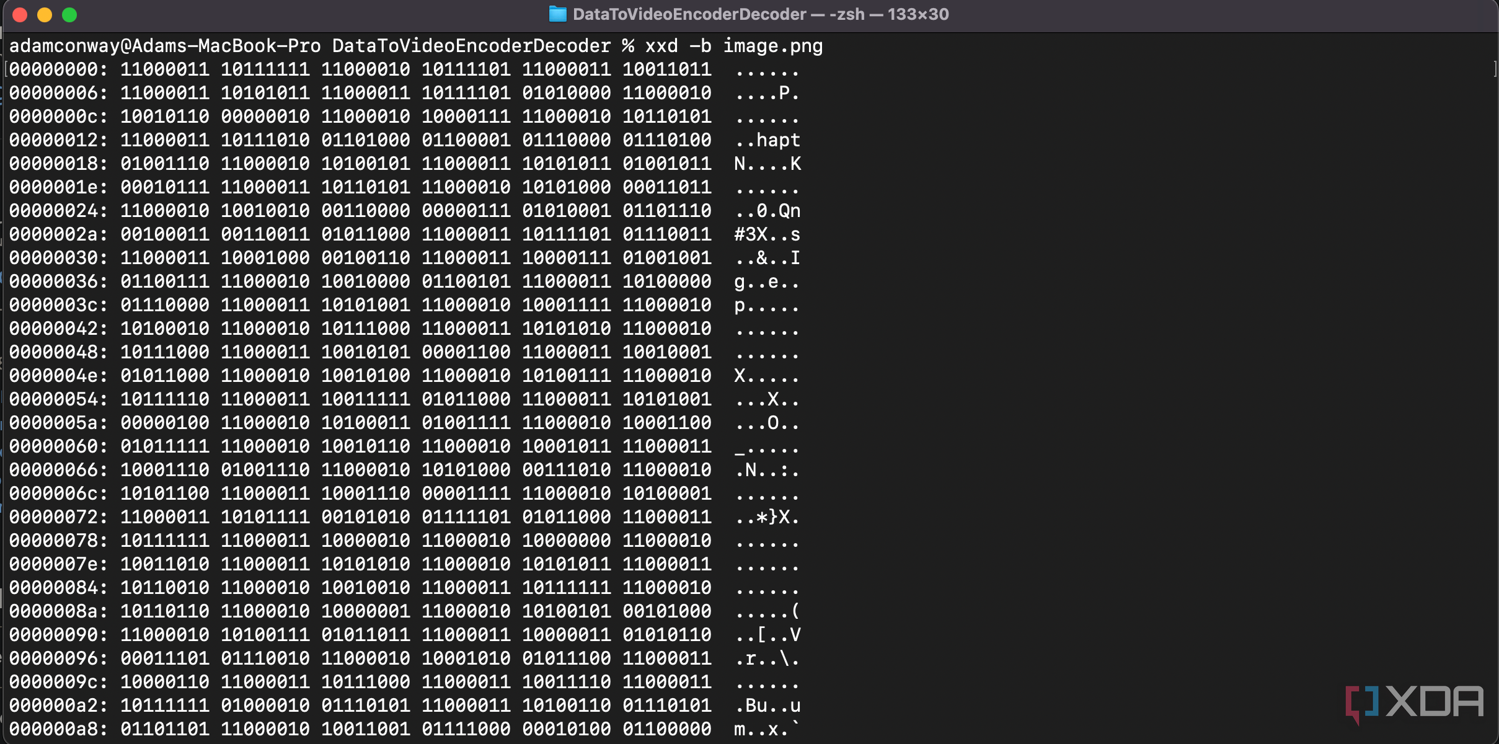Screen dimensions: 1499x744
Task: Click ASCII text '#3X..s'
Action: point(767,234)
